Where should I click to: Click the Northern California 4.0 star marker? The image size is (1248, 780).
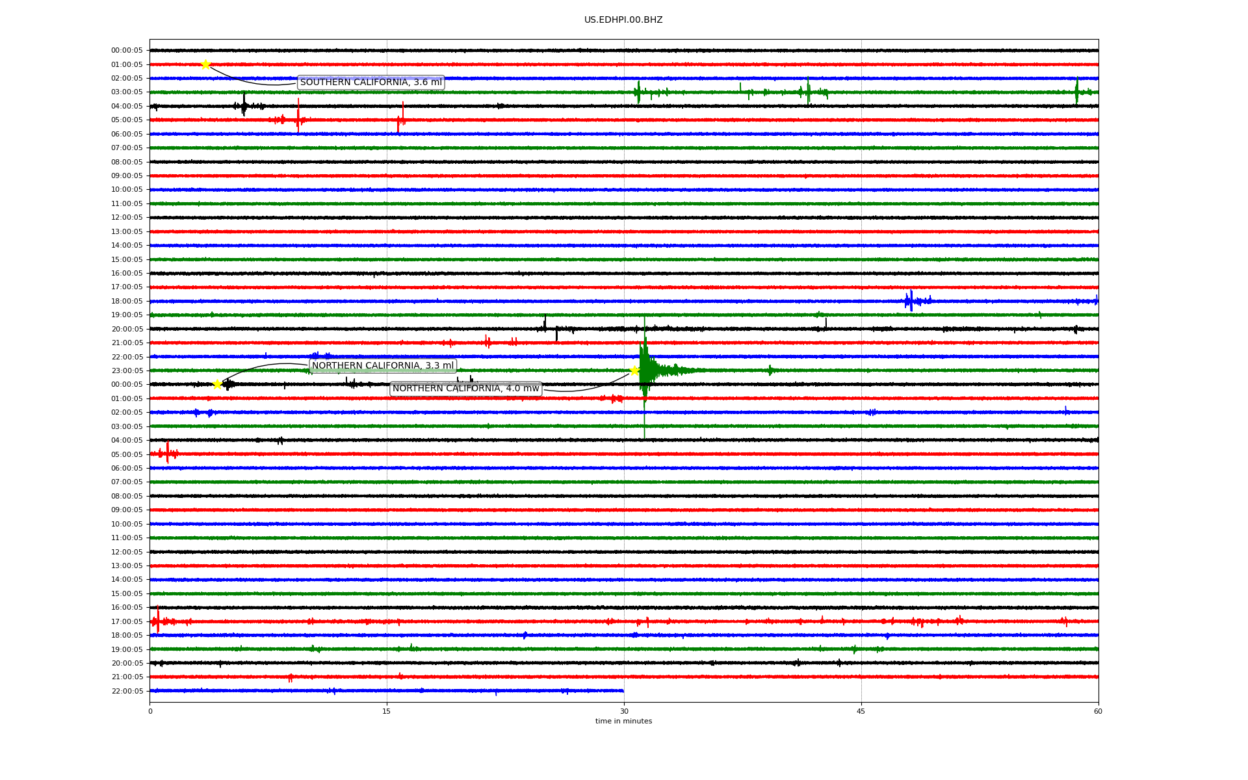pos(634,370)
